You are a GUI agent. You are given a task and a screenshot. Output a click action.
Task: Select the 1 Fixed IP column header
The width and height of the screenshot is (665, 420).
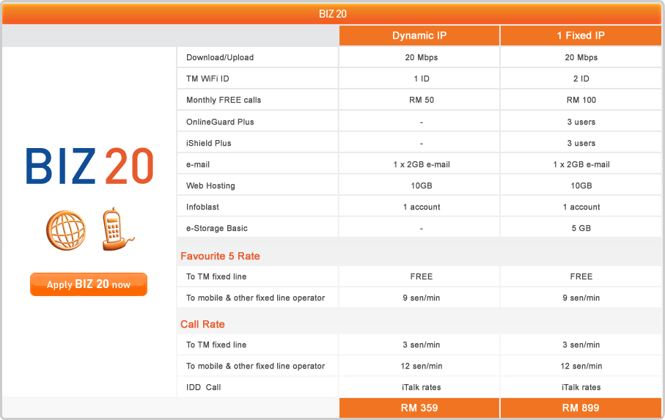tap(581, 36)
